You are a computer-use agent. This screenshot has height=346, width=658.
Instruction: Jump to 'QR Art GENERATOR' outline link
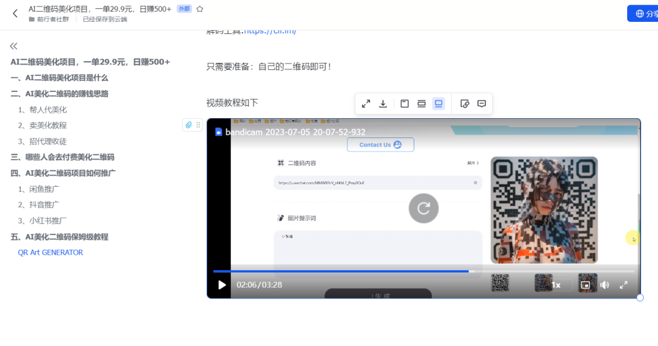[x=50, y=252]
